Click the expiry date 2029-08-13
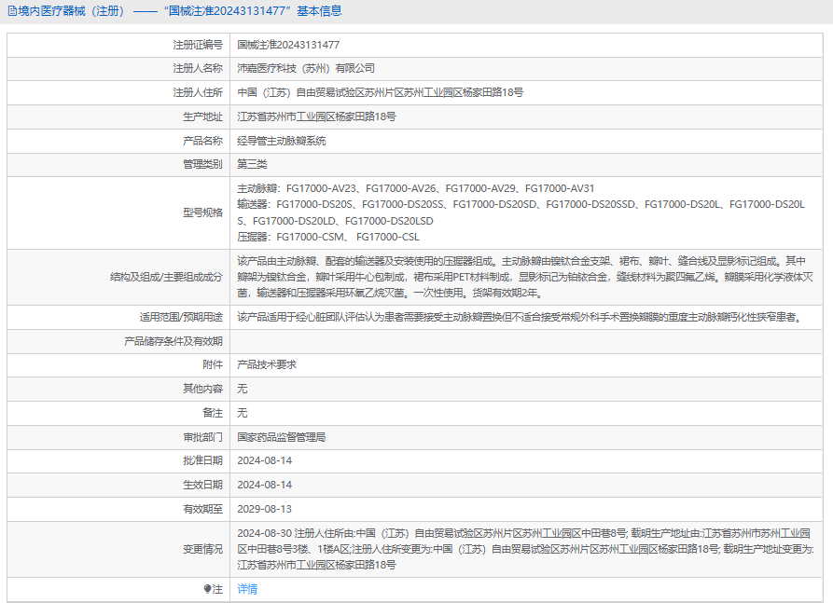Viewport: 833px width, 603px height. 265,510
